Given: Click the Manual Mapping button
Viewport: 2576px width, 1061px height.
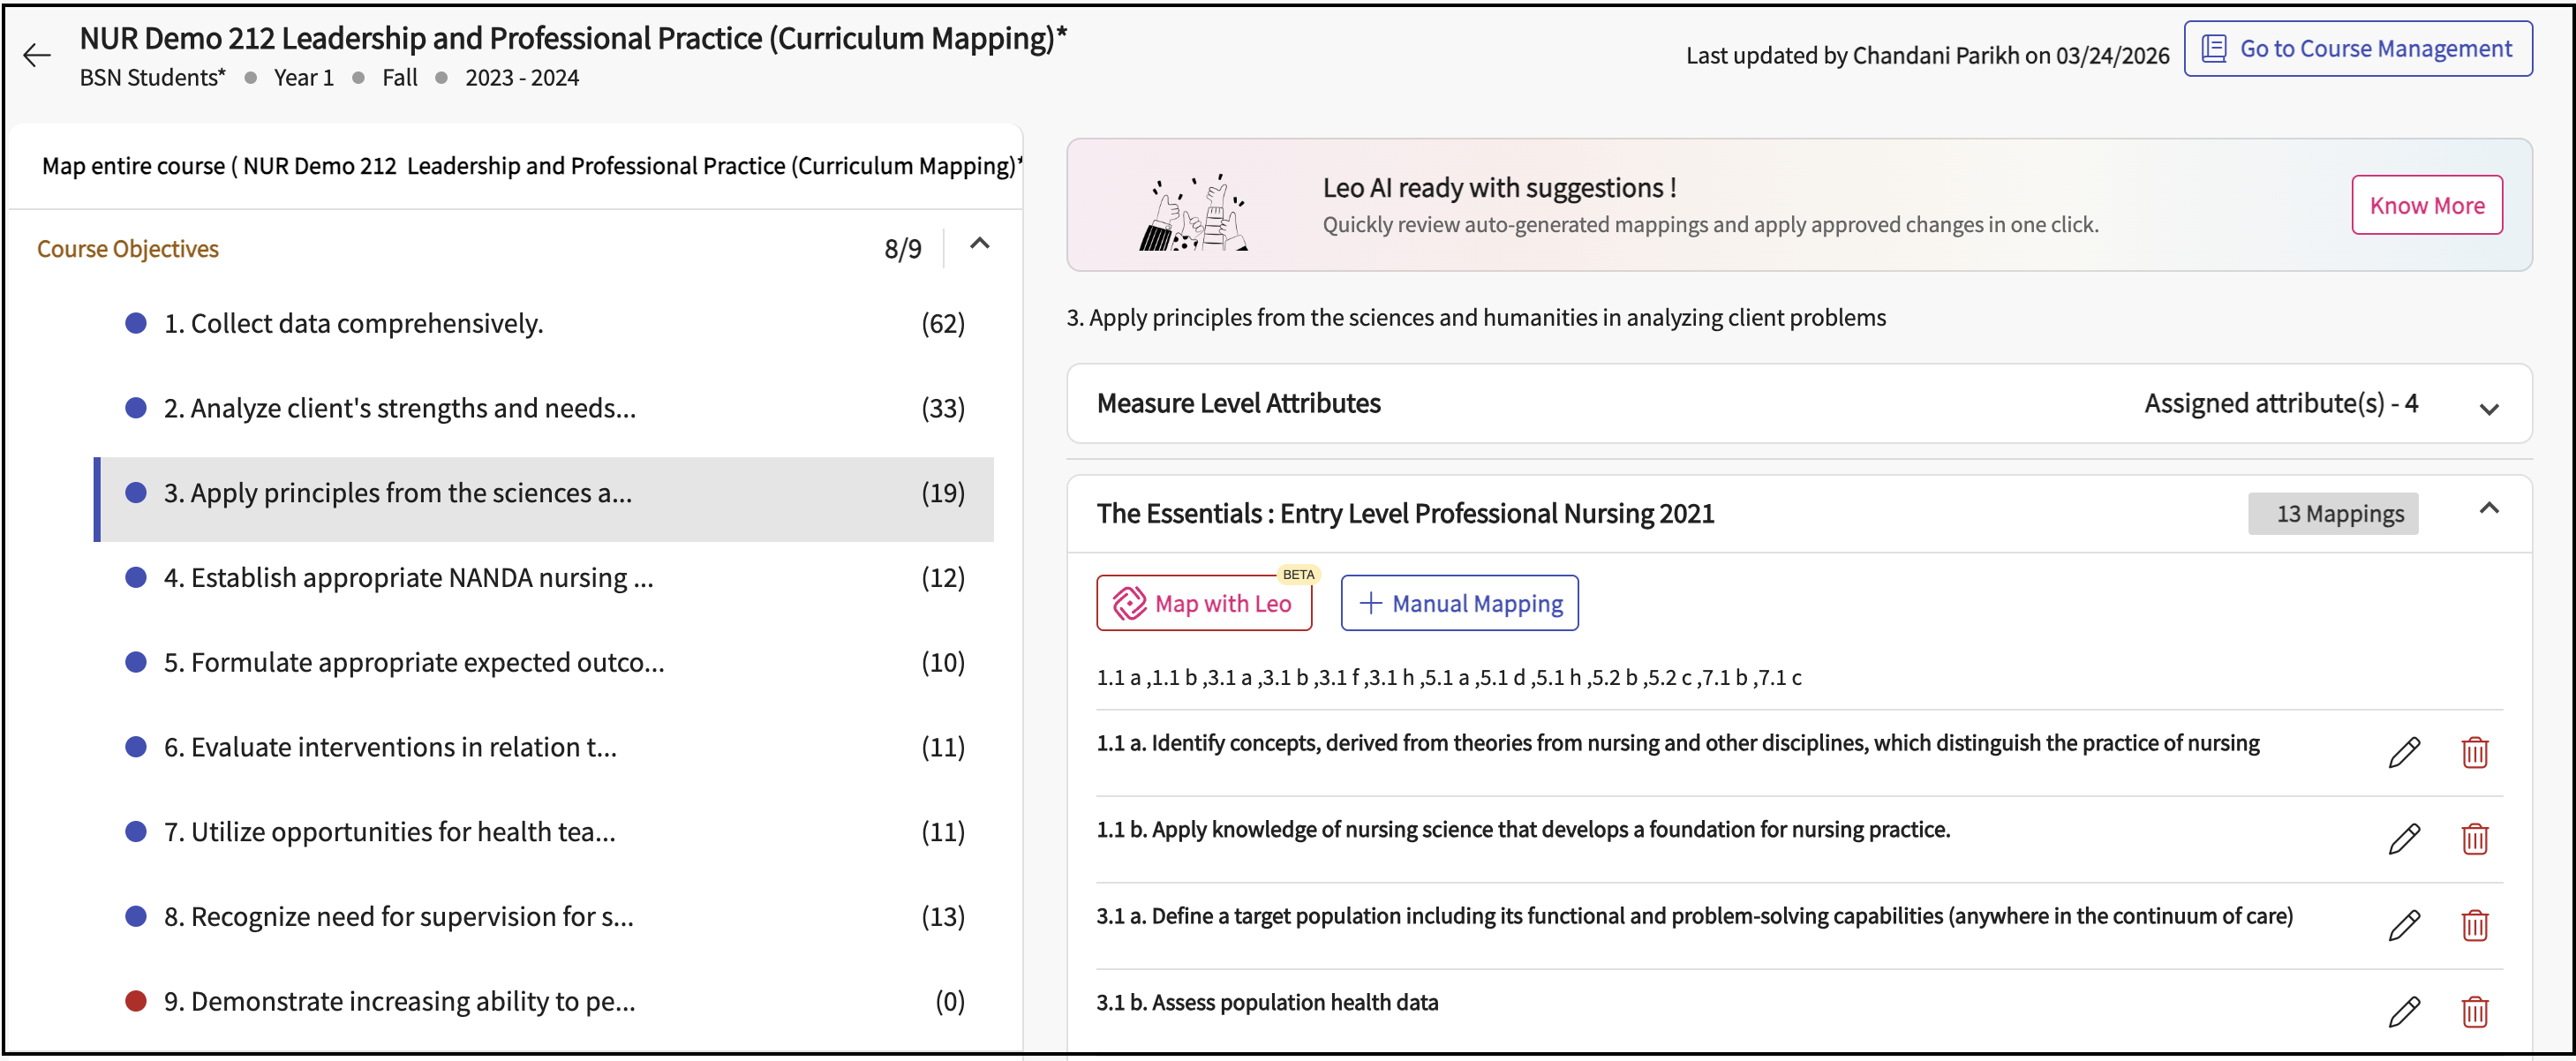Looking at the screenshot, I should [1459, 603].
